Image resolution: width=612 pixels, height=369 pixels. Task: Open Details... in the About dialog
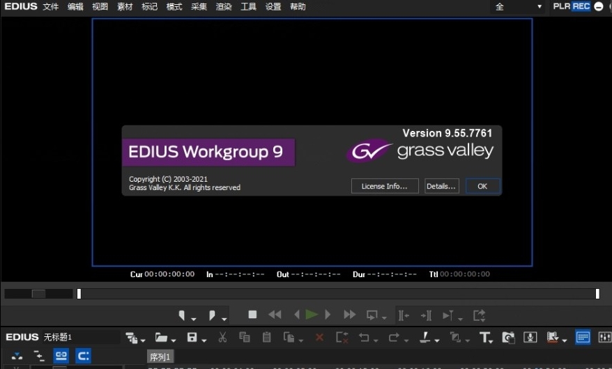click(441, 187)
